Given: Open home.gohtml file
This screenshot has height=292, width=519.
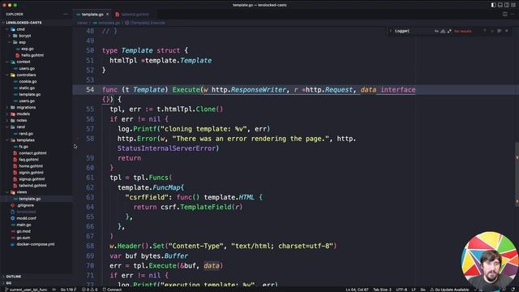Looking at the screenshot, I should [x=31, y=165].
